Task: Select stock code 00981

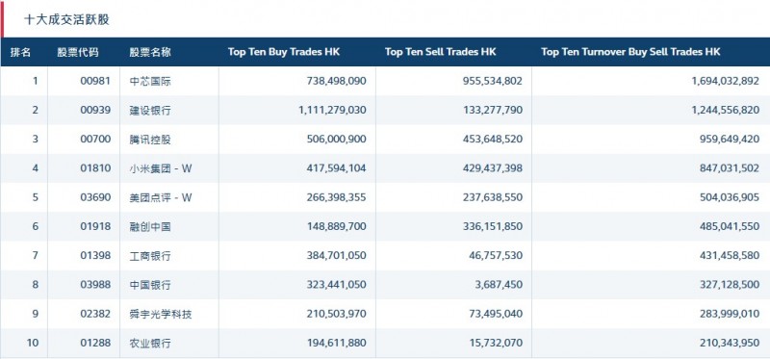Action: tap(95, 81)
